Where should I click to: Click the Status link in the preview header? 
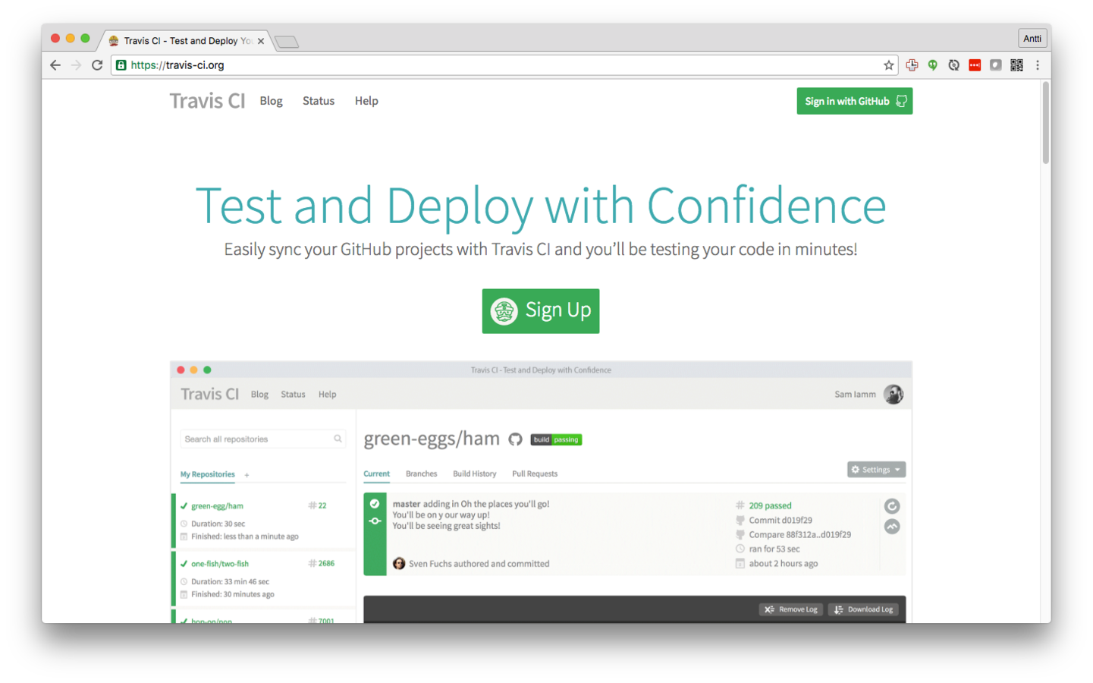click(x=293, y=395)
